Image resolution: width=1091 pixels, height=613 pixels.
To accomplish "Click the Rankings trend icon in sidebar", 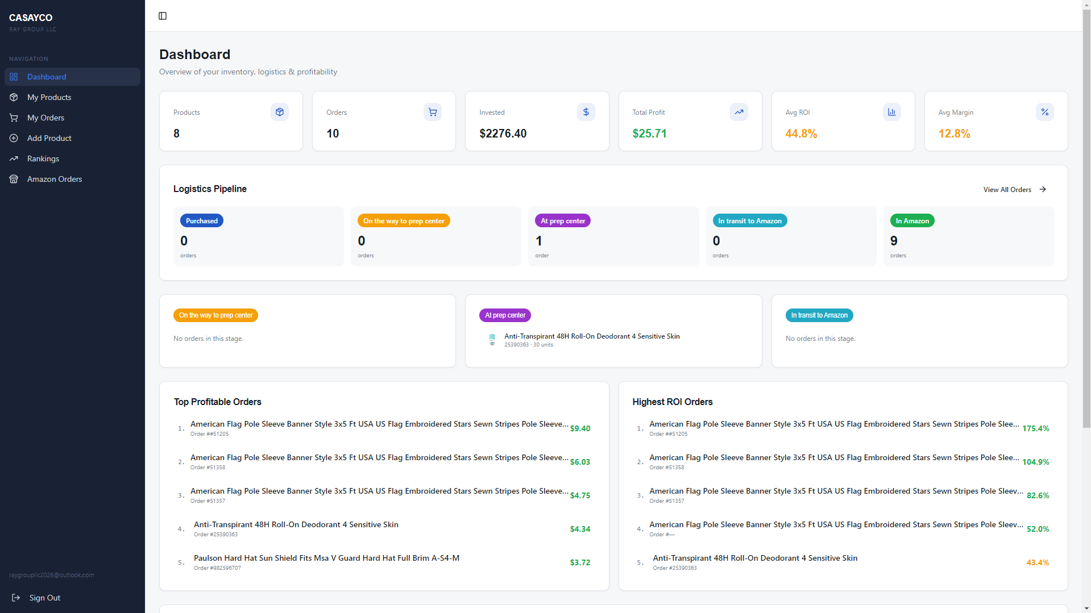I will tap(14, 159).
